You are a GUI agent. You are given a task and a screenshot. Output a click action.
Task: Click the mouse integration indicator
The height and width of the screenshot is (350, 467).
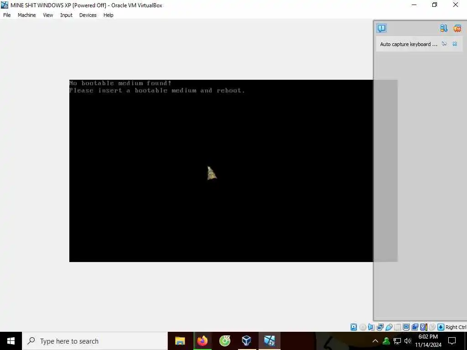[432, 327]
